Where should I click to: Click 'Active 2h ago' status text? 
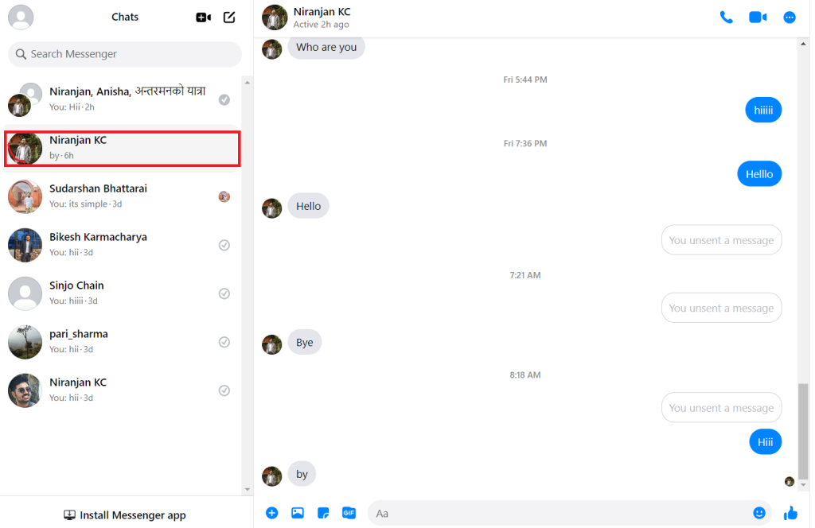322,25
